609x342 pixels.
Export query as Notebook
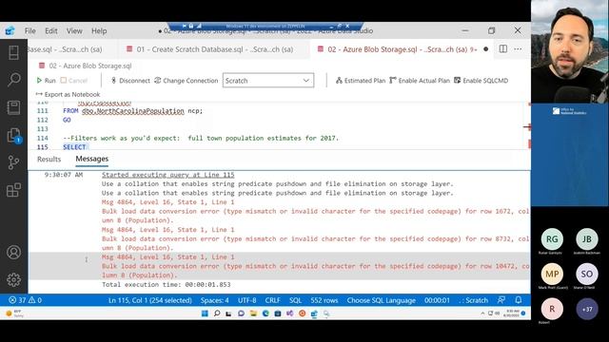[68, 94]
